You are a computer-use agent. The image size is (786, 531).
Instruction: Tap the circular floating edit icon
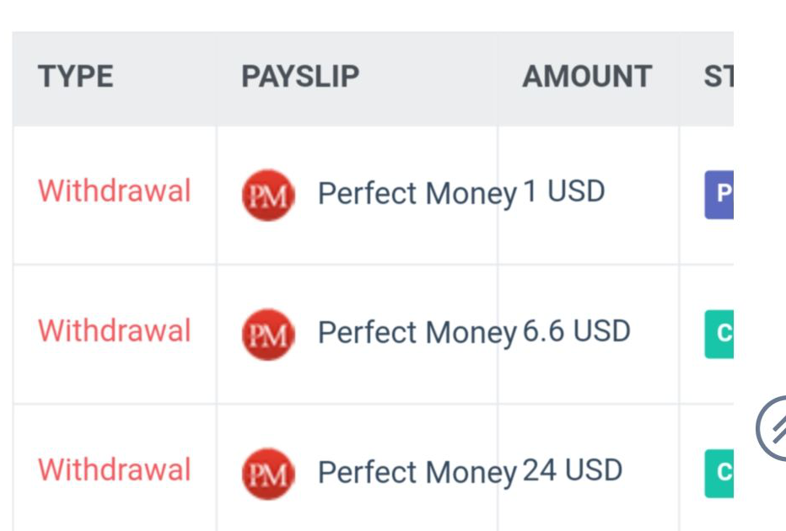pyautogui.click(x=773, y=430)
